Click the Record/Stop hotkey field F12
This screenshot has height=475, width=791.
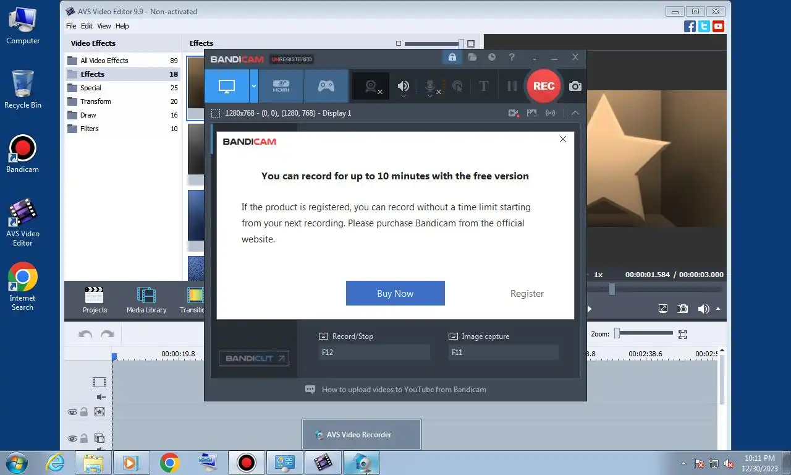[x=374, y=353]
